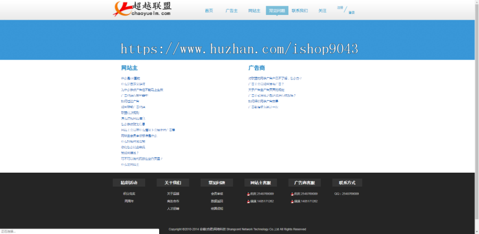Viewport: 479px width, 234px height.
Task: Click QQ icon beside 琪琪 under 网站主客服
Action: click(249, 201)
